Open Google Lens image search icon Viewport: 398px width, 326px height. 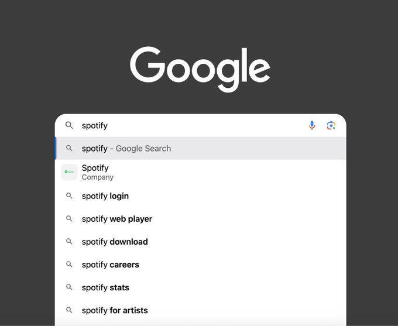pos(331,125)
